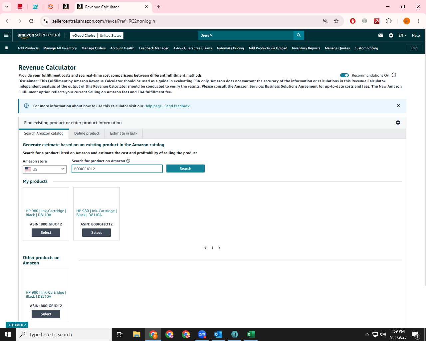The image size is (426, 341).
Task: Open the messages envelope icon
Action: pos(381,35)
